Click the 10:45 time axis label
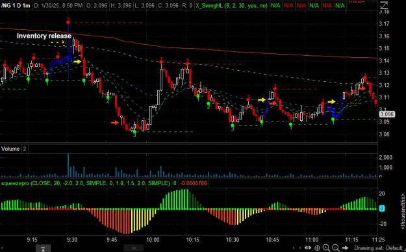The height and width of the screenshot is (252, 406). click(x=272, y=240)
